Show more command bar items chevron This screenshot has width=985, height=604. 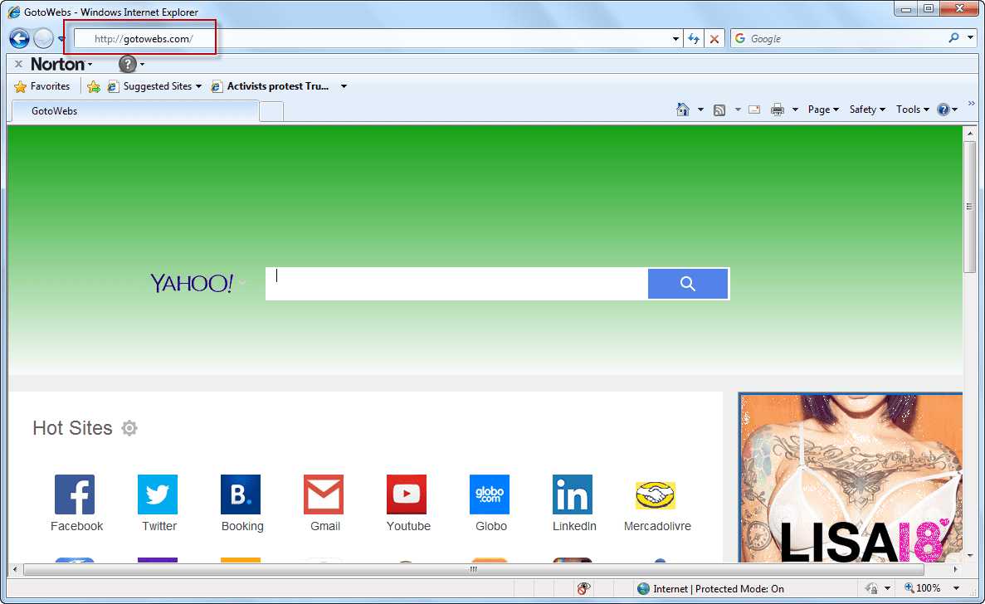971,104
